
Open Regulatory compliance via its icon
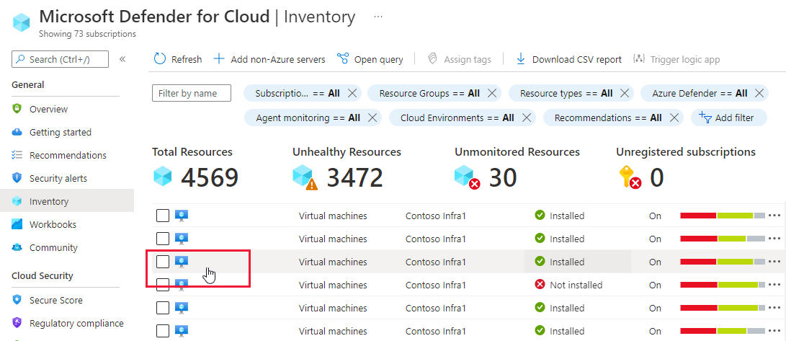click(x=17, y=323)
